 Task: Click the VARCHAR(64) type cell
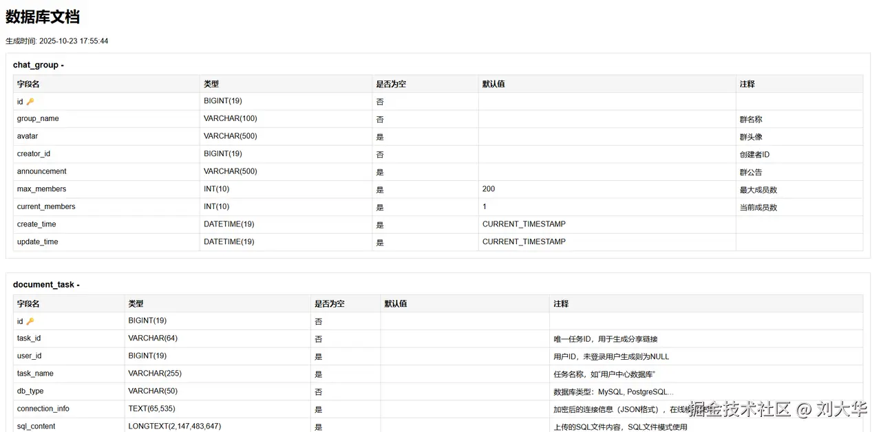[x=217, y=338]
